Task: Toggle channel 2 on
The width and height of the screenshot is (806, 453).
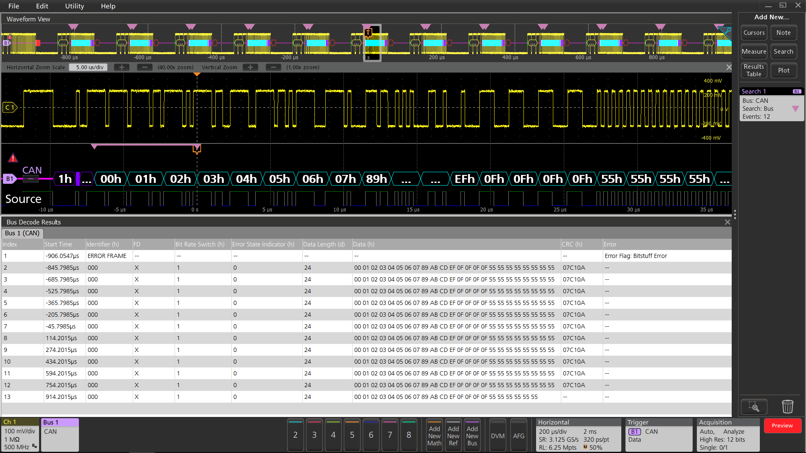Action: click(296, 435)
